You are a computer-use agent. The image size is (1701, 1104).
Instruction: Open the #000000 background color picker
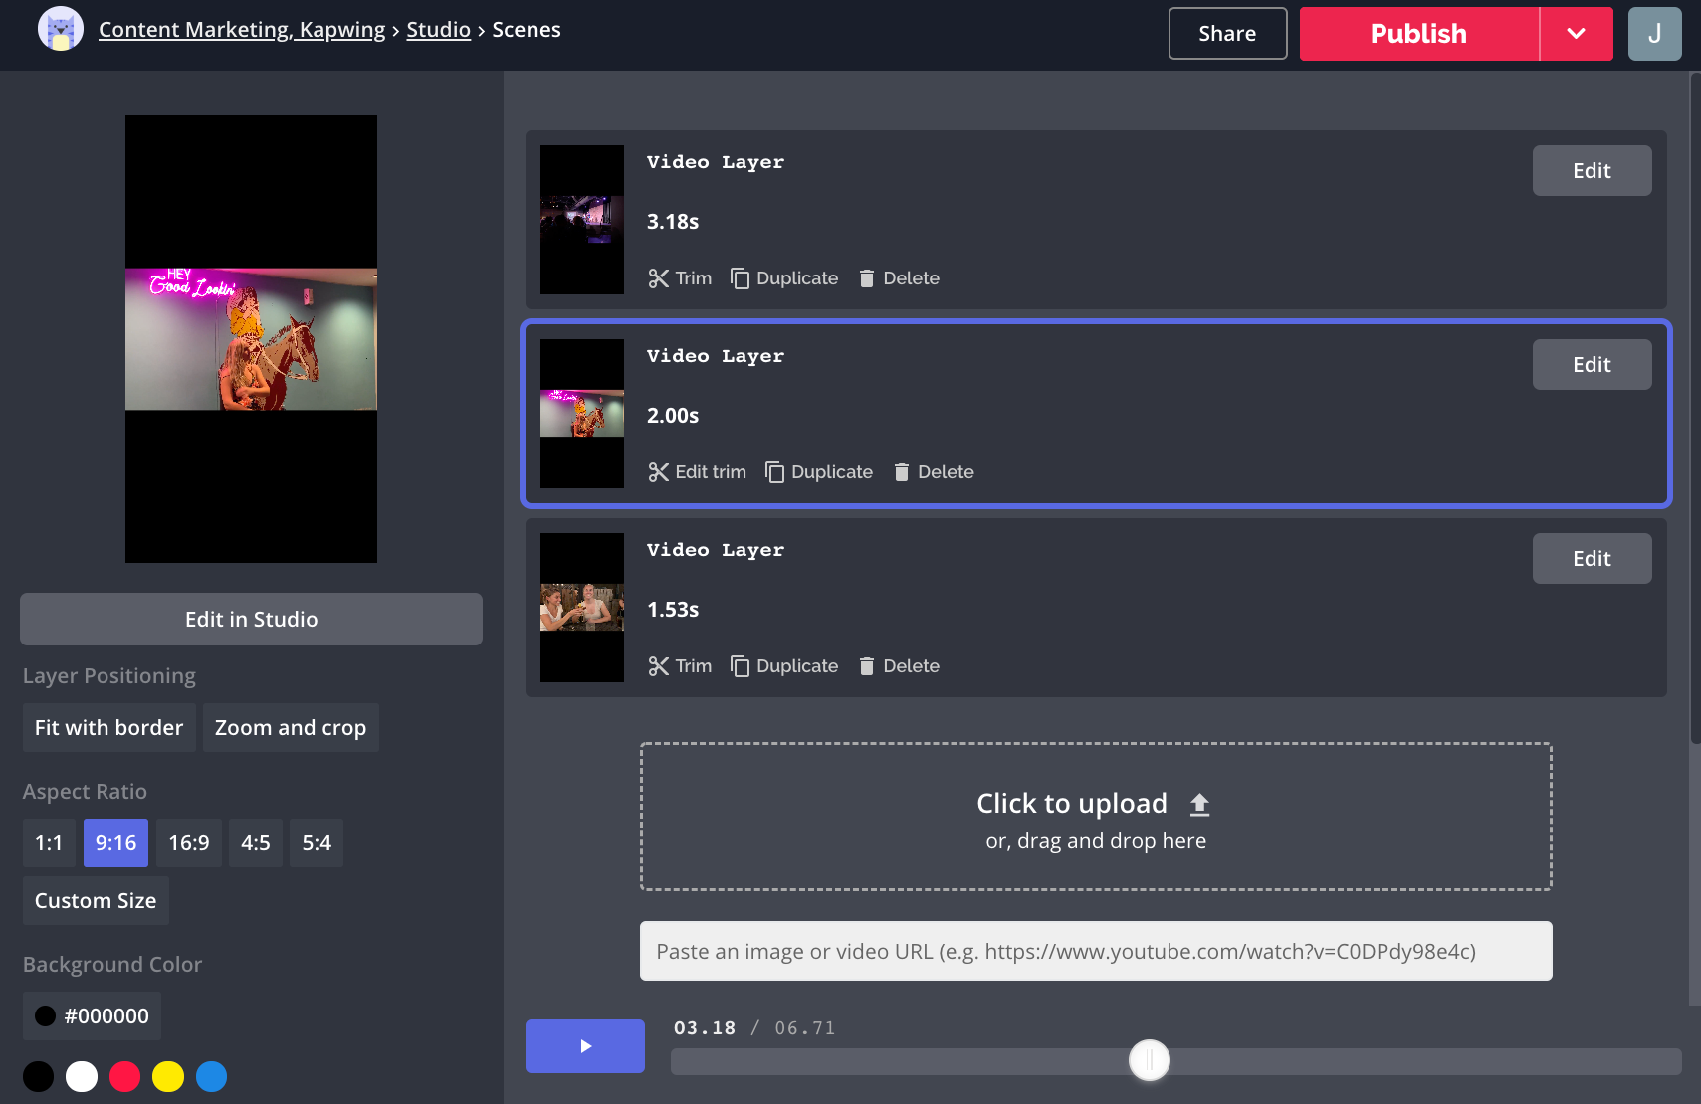[92, 1016]
